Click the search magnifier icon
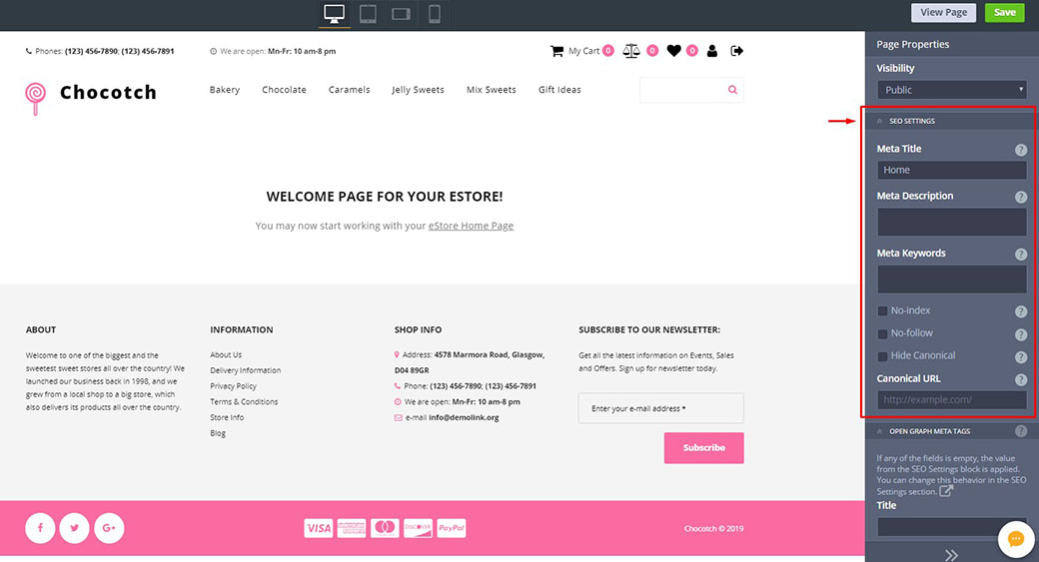1039x562 pixels. [732, 90]
